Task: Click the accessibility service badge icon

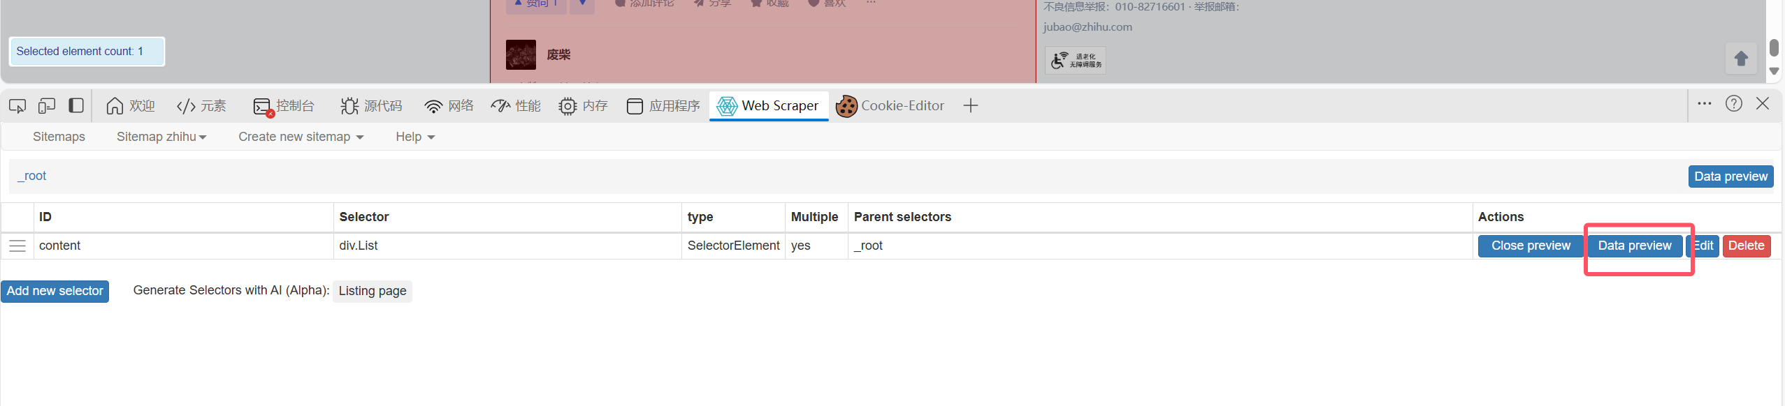Action: click(1075, 60)
